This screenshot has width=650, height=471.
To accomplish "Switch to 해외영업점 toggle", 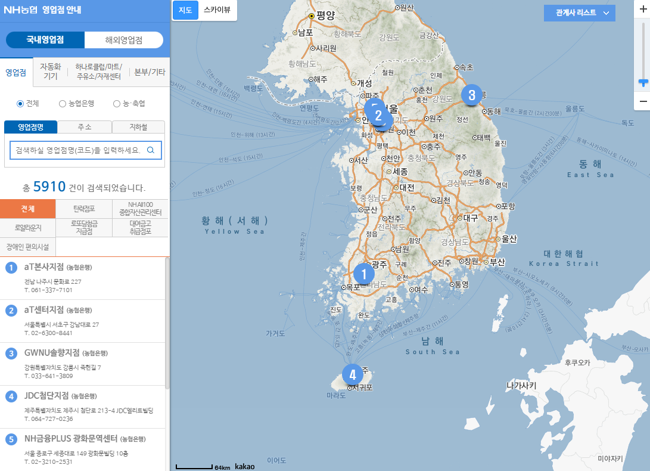I will (123, 40).
